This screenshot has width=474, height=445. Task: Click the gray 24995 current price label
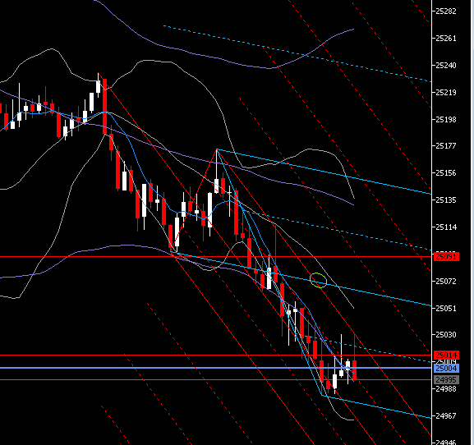tap(446, 380)
